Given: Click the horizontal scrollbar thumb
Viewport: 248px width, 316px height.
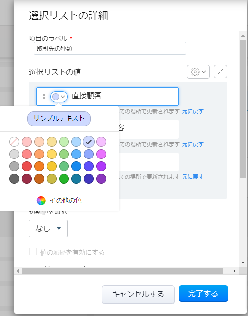Looking at the screenshot, I should 123,271.
